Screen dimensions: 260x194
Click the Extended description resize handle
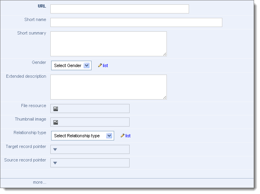pyautogui.click(x=164, y=98)
